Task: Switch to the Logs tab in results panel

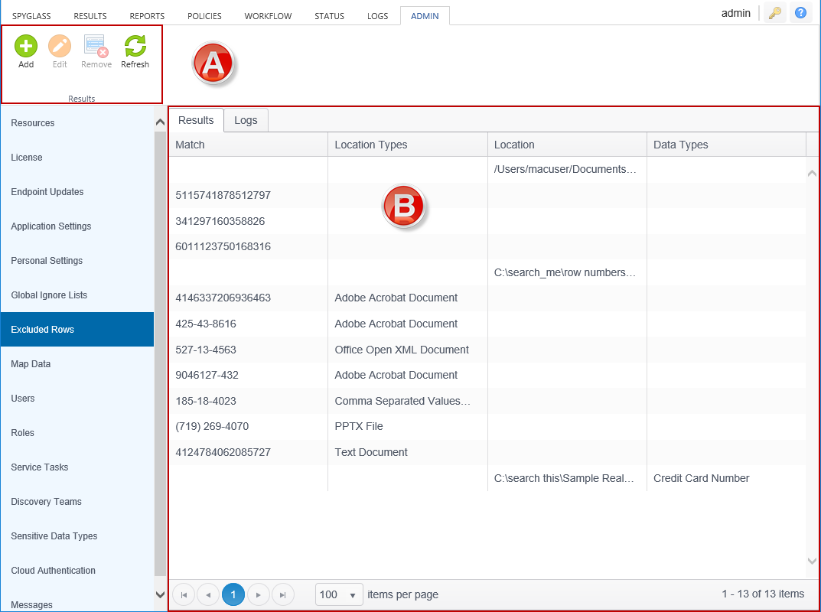Action: click(246, 120)
